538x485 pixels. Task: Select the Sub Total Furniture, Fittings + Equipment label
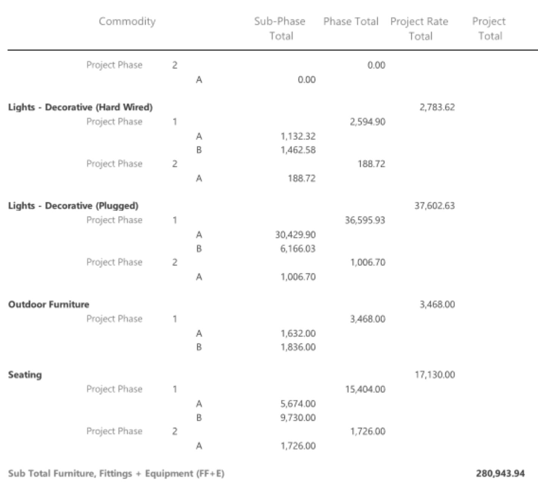point(116,474)
